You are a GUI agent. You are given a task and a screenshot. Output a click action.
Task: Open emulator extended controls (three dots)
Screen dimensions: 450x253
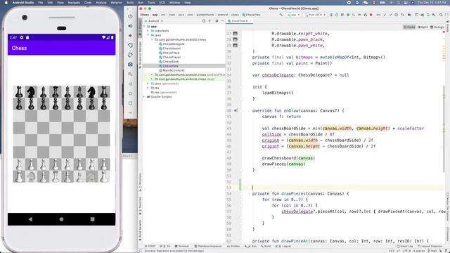pos(130,112)
